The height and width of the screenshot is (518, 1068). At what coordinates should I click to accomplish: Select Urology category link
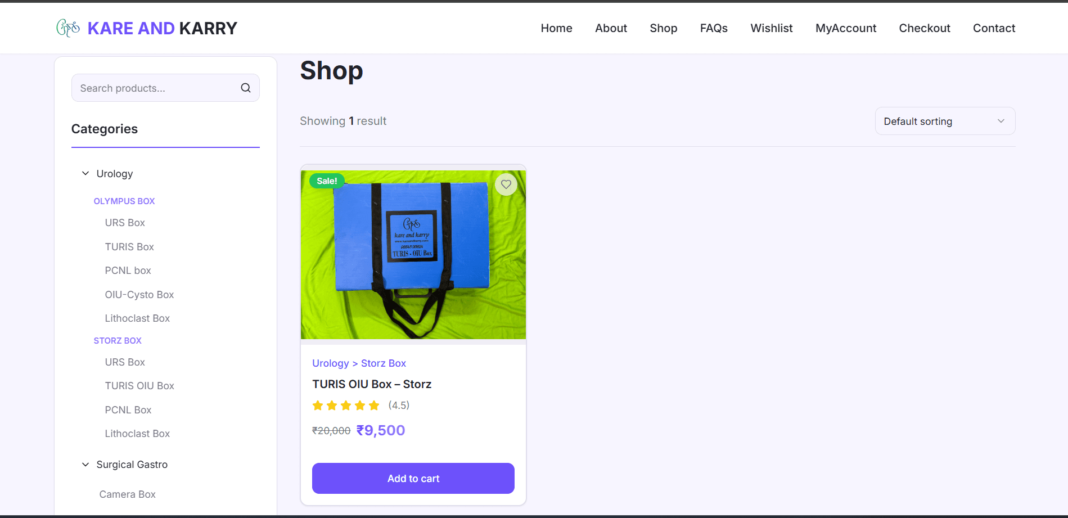click(115, 174)
